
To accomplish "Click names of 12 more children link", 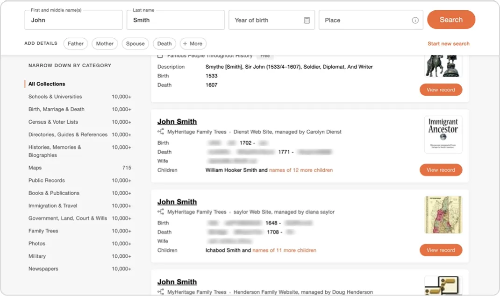I will tap(301, 170).
